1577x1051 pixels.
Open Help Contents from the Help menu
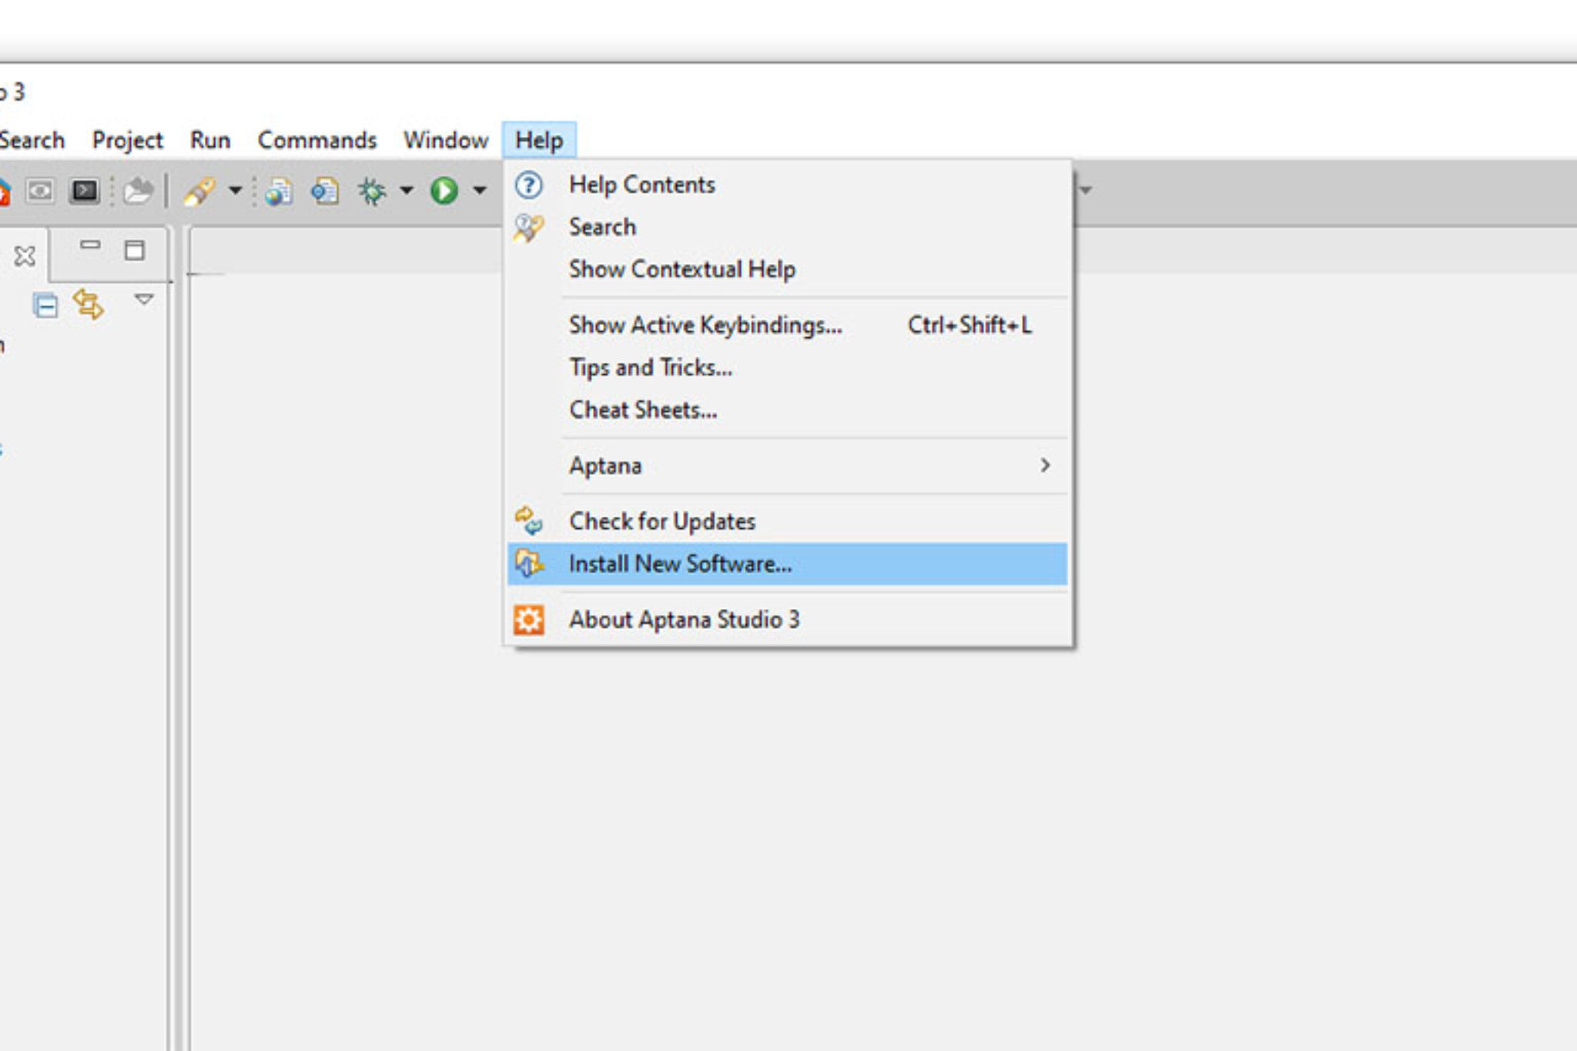pyautogui.click(x=787, y=185)
